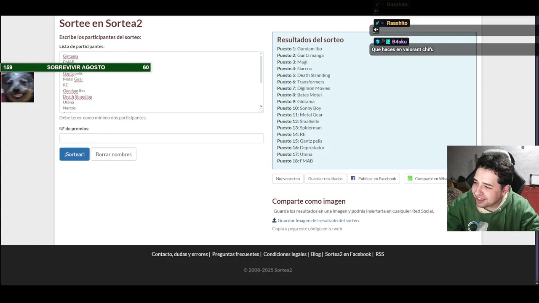Click the Borrar nombres button
The image size is (539, 303).
(x=113, y=154)
